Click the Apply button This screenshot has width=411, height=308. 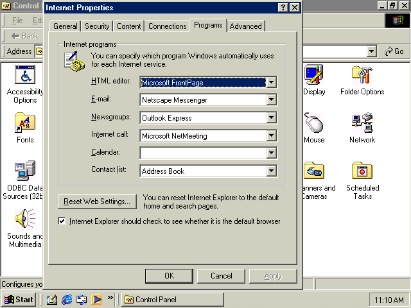(273, 276)
